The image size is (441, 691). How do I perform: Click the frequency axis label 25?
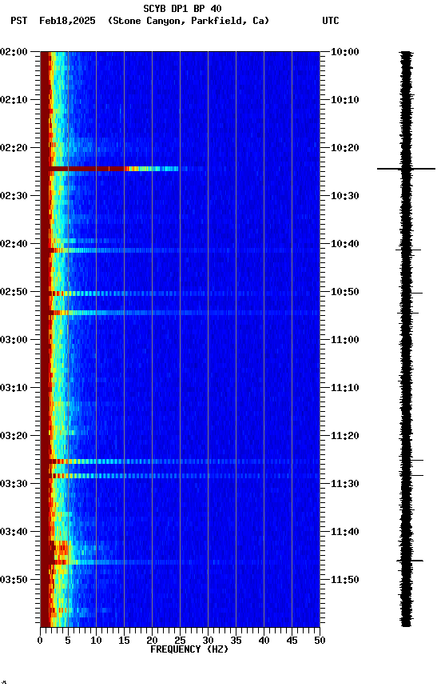(180, 641)
